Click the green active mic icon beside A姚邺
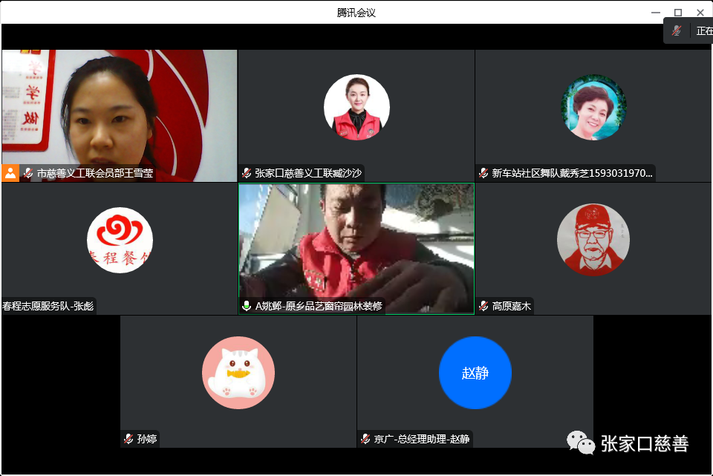The height and width of the screenshot is (476, 713). [247, 306]
